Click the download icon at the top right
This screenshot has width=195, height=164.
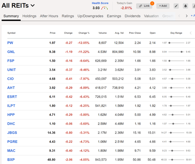[194, 6]
